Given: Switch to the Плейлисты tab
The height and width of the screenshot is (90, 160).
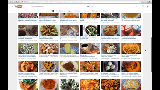Looking at the screenshot, I should [78, 11].
